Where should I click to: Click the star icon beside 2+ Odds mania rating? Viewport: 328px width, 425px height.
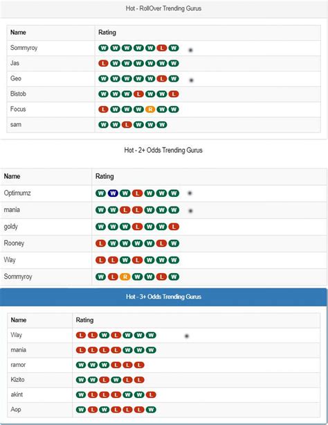(190, 211)
